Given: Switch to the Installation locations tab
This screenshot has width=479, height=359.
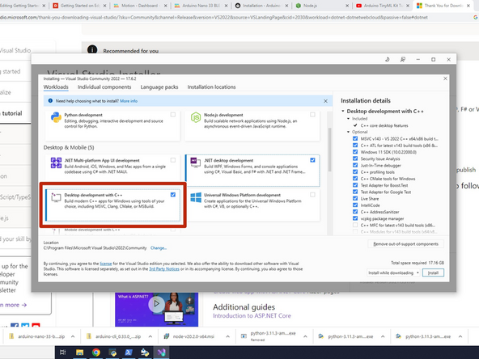Looking at the screenshot, I should 211,87.
